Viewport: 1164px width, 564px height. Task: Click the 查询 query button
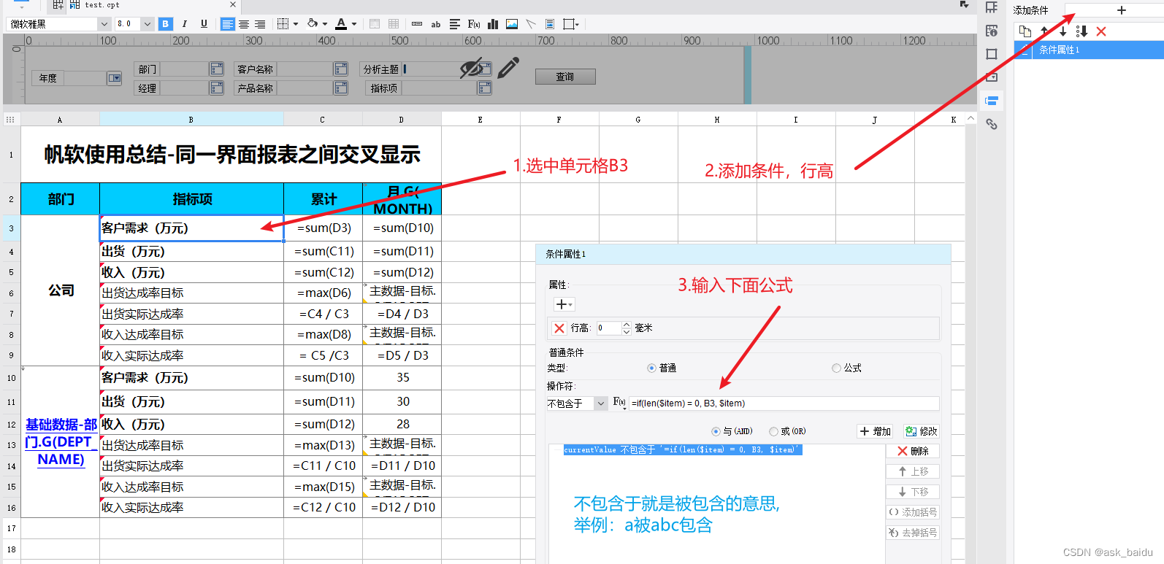(565, 77)
